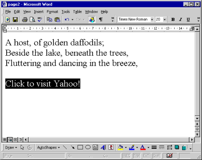Click the Free Rotate tool
This screenshot has width=202, height=160.
pyautogui.click(x=30, y=148)
